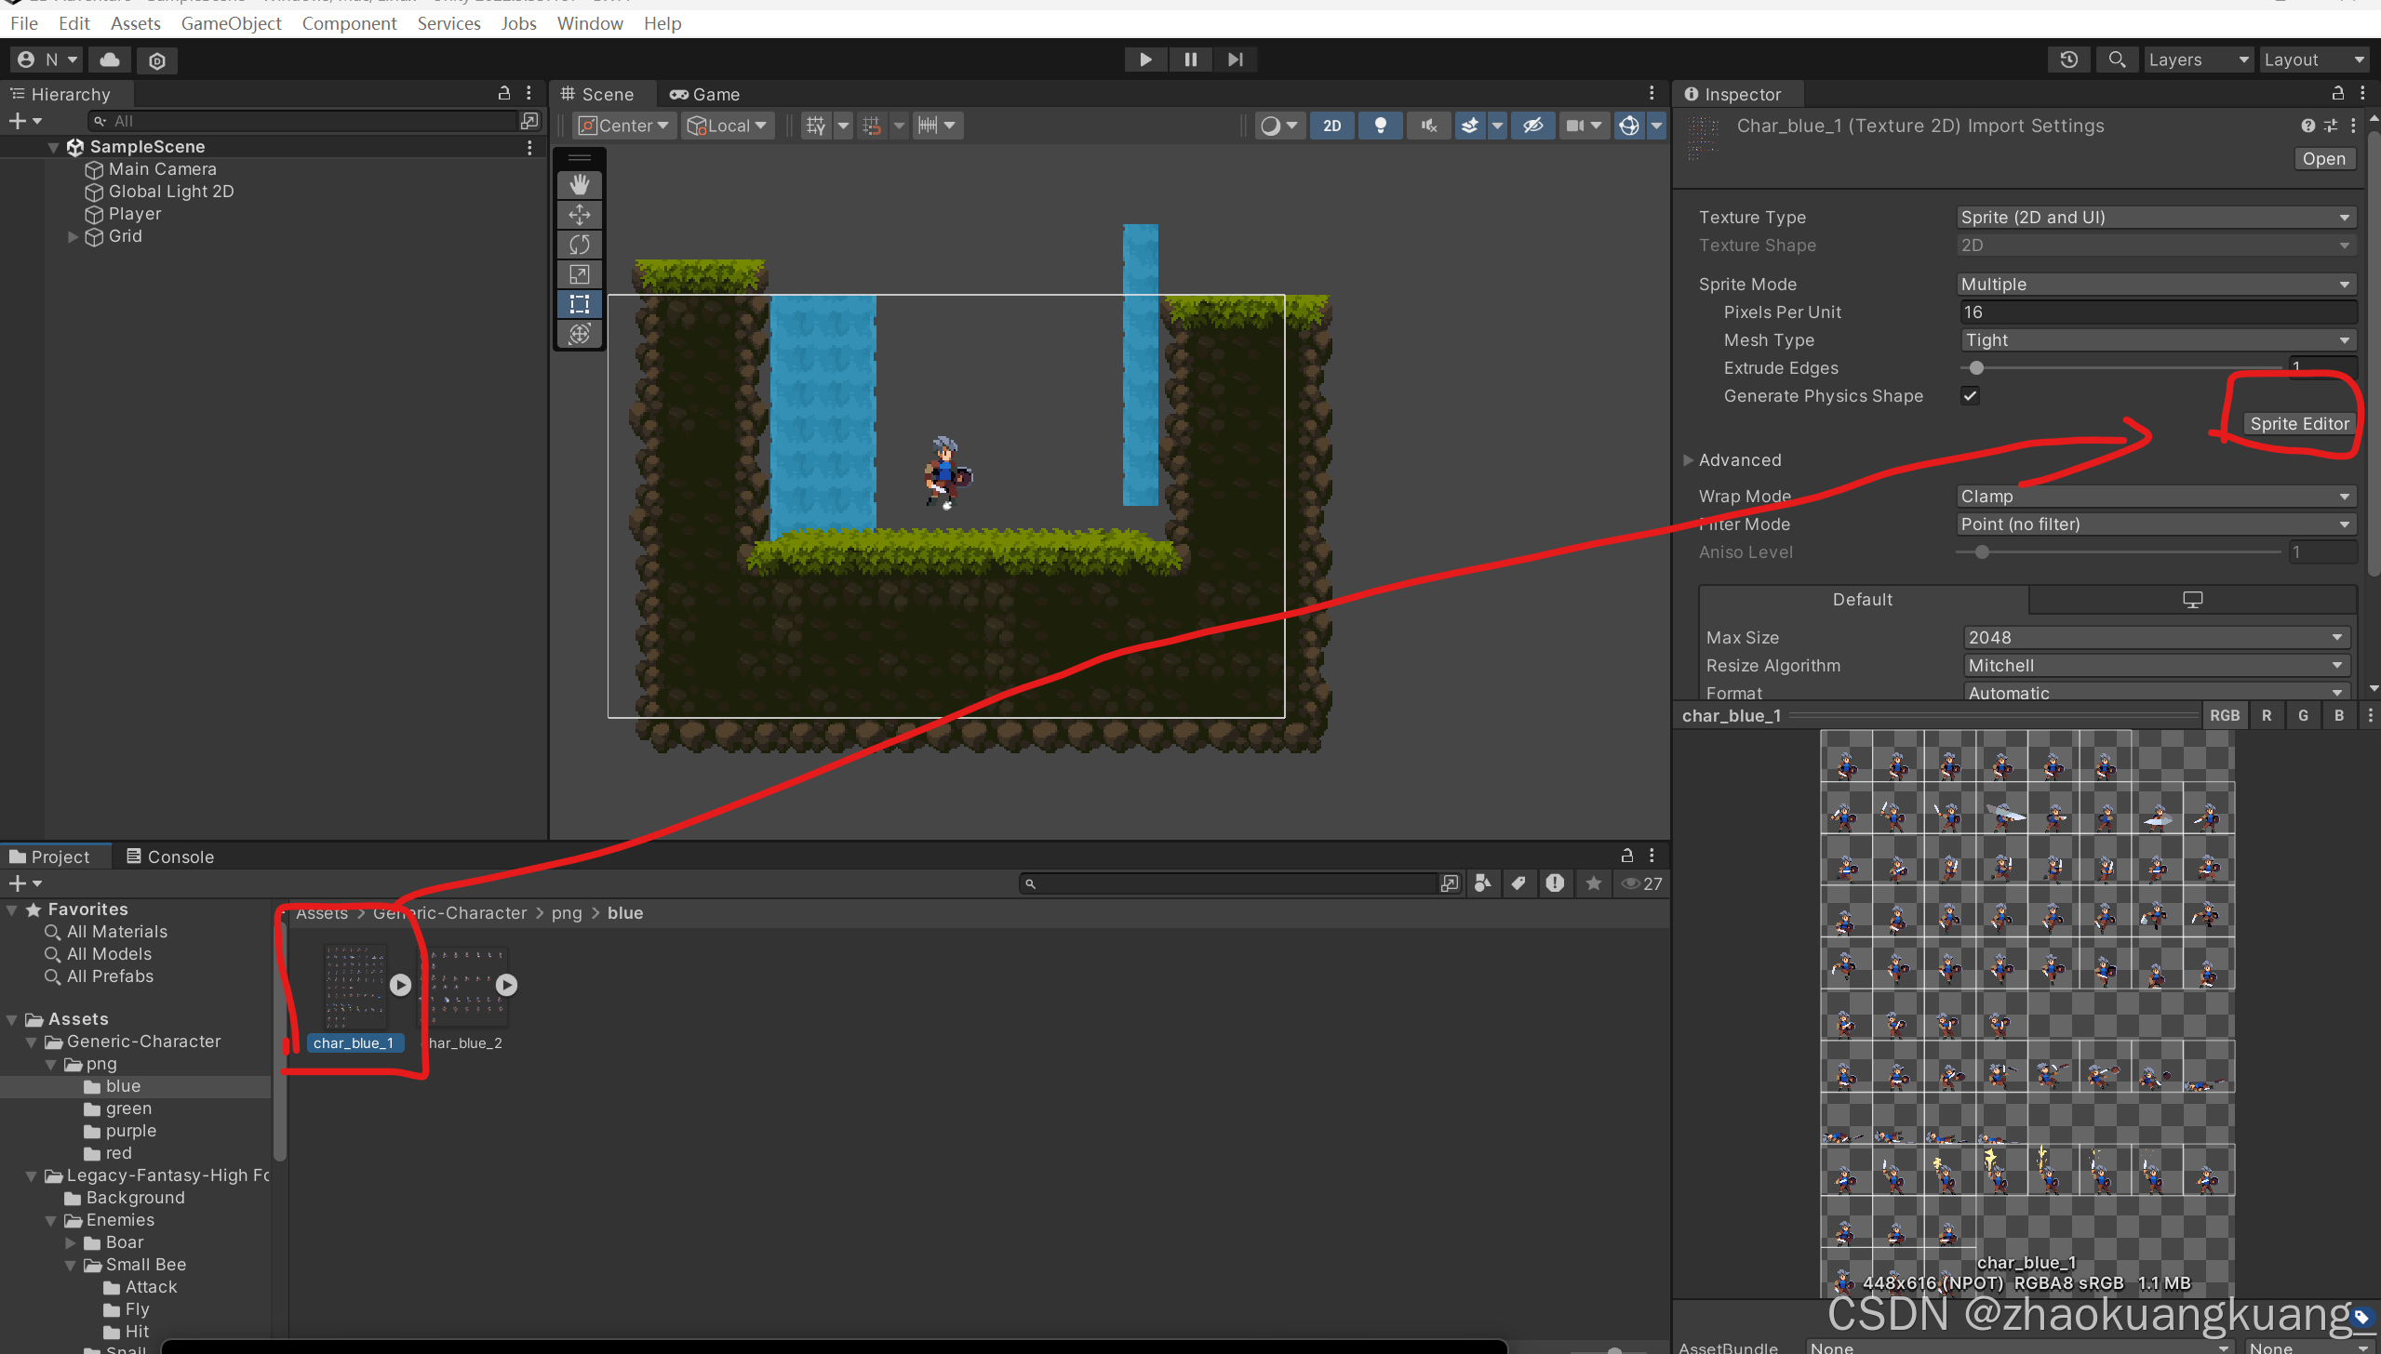Open the Filter Mode dropdown

2155,524
